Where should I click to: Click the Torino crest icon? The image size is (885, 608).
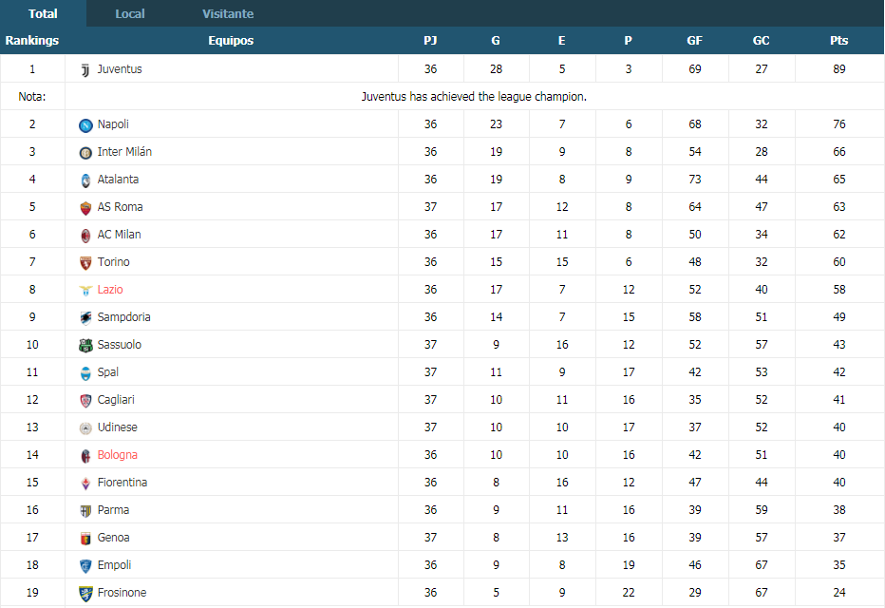[x=85, y=263]
